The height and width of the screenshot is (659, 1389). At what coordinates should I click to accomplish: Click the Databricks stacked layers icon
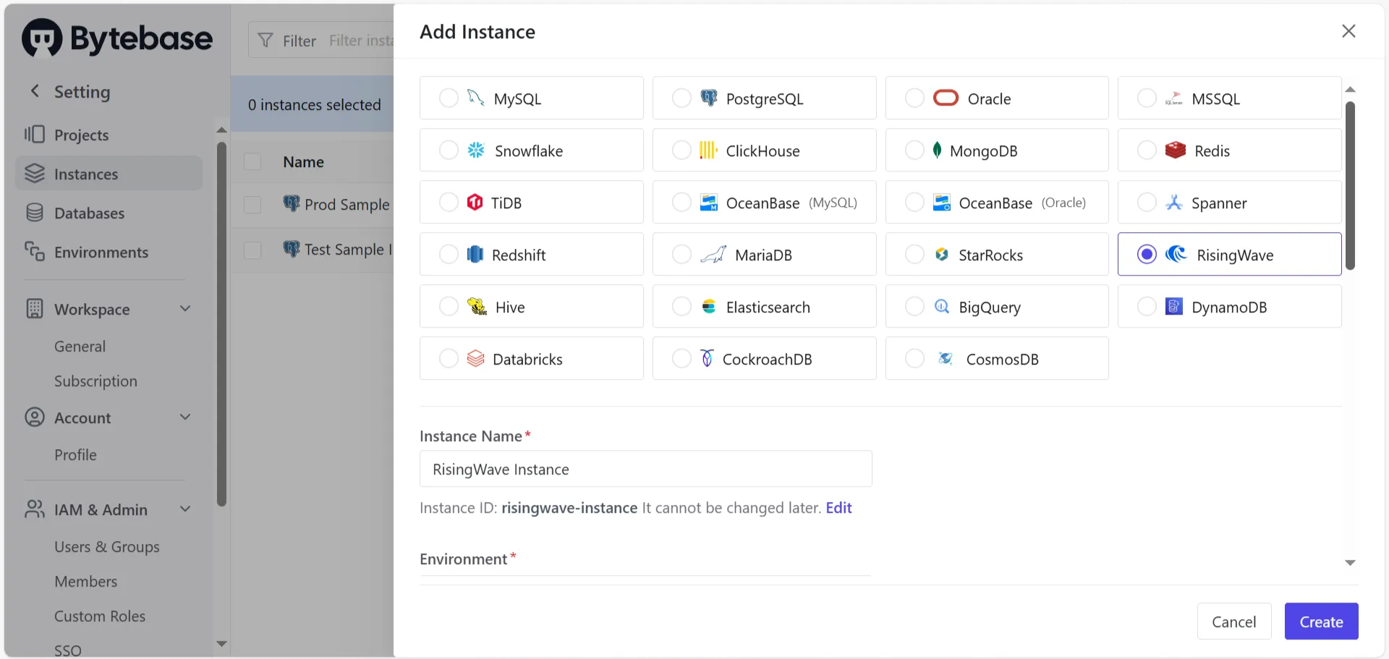[475, 358]
